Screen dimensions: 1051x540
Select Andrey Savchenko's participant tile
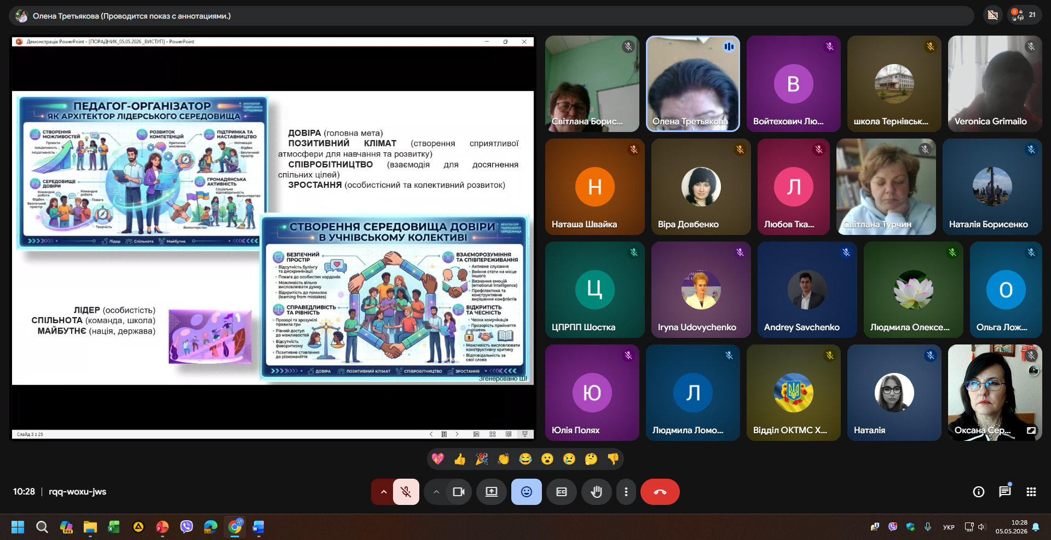pyautogui.click(x=807, y=290)
